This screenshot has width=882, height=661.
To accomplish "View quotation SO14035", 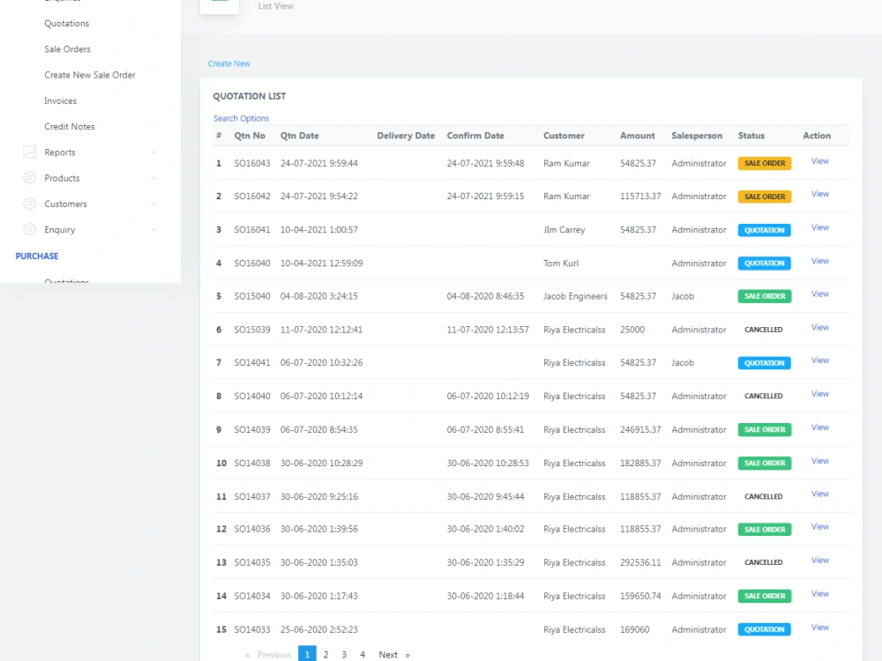I will [819, 561].
